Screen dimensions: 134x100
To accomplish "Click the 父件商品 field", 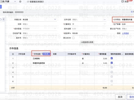I will 128,20.
